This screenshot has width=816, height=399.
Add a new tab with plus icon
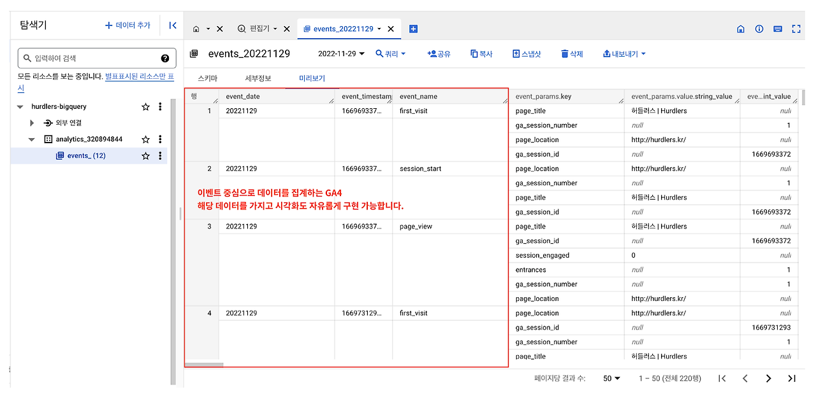click(x=413, y=29)
